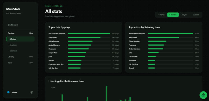This screenshot has height=101, width=209.
Task: Click Cigarettes After Sex artist name
Action: 56,64
